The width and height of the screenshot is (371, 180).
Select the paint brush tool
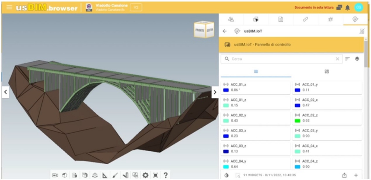pyautogui.click(x=115, y=175)
